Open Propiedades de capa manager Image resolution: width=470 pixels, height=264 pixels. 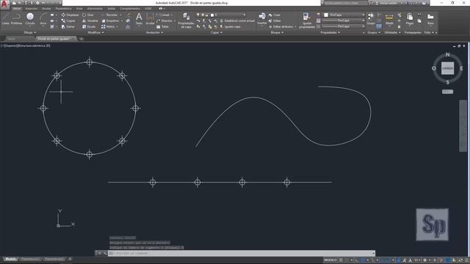tap(186, 20)
